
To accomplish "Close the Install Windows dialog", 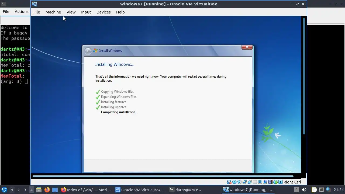I will click(247, 47).
